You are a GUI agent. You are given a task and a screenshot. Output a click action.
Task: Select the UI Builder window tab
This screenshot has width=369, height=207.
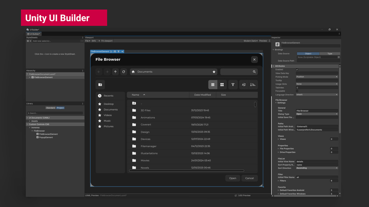[x=34, y=34]
